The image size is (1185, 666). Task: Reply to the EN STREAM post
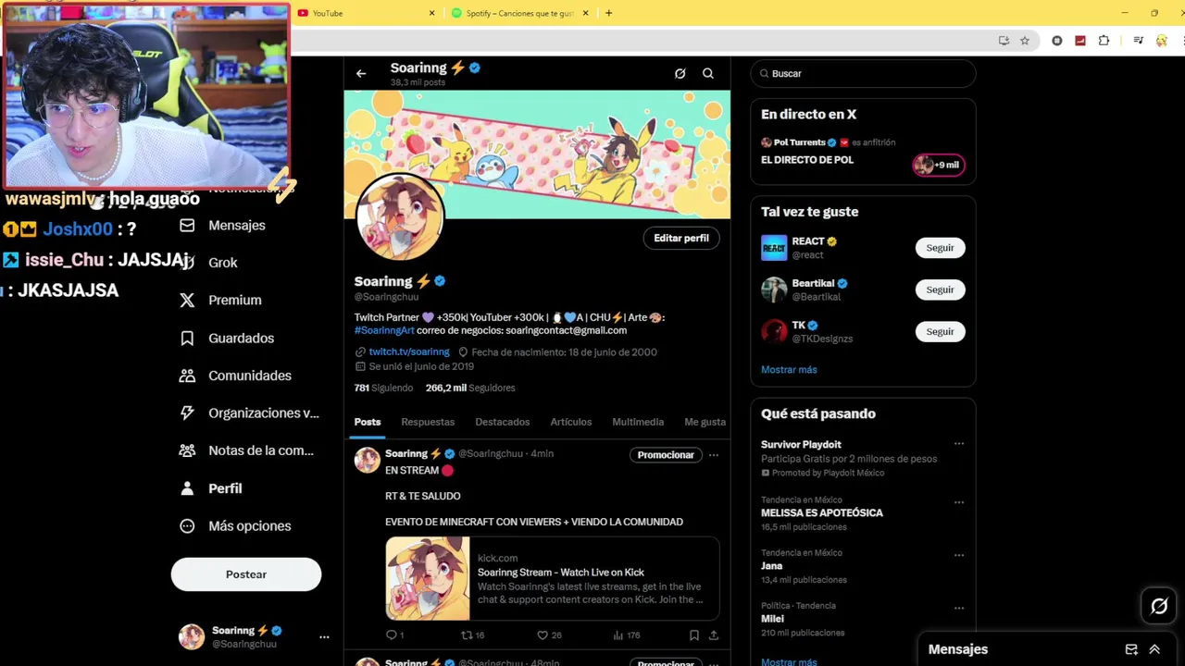[395, 635]
